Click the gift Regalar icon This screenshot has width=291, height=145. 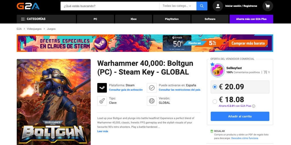tap(212, 131)
